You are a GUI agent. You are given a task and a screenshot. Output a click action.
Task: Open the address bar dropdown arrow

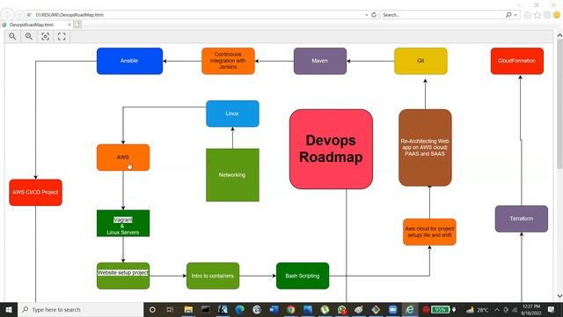coord(367,15)
